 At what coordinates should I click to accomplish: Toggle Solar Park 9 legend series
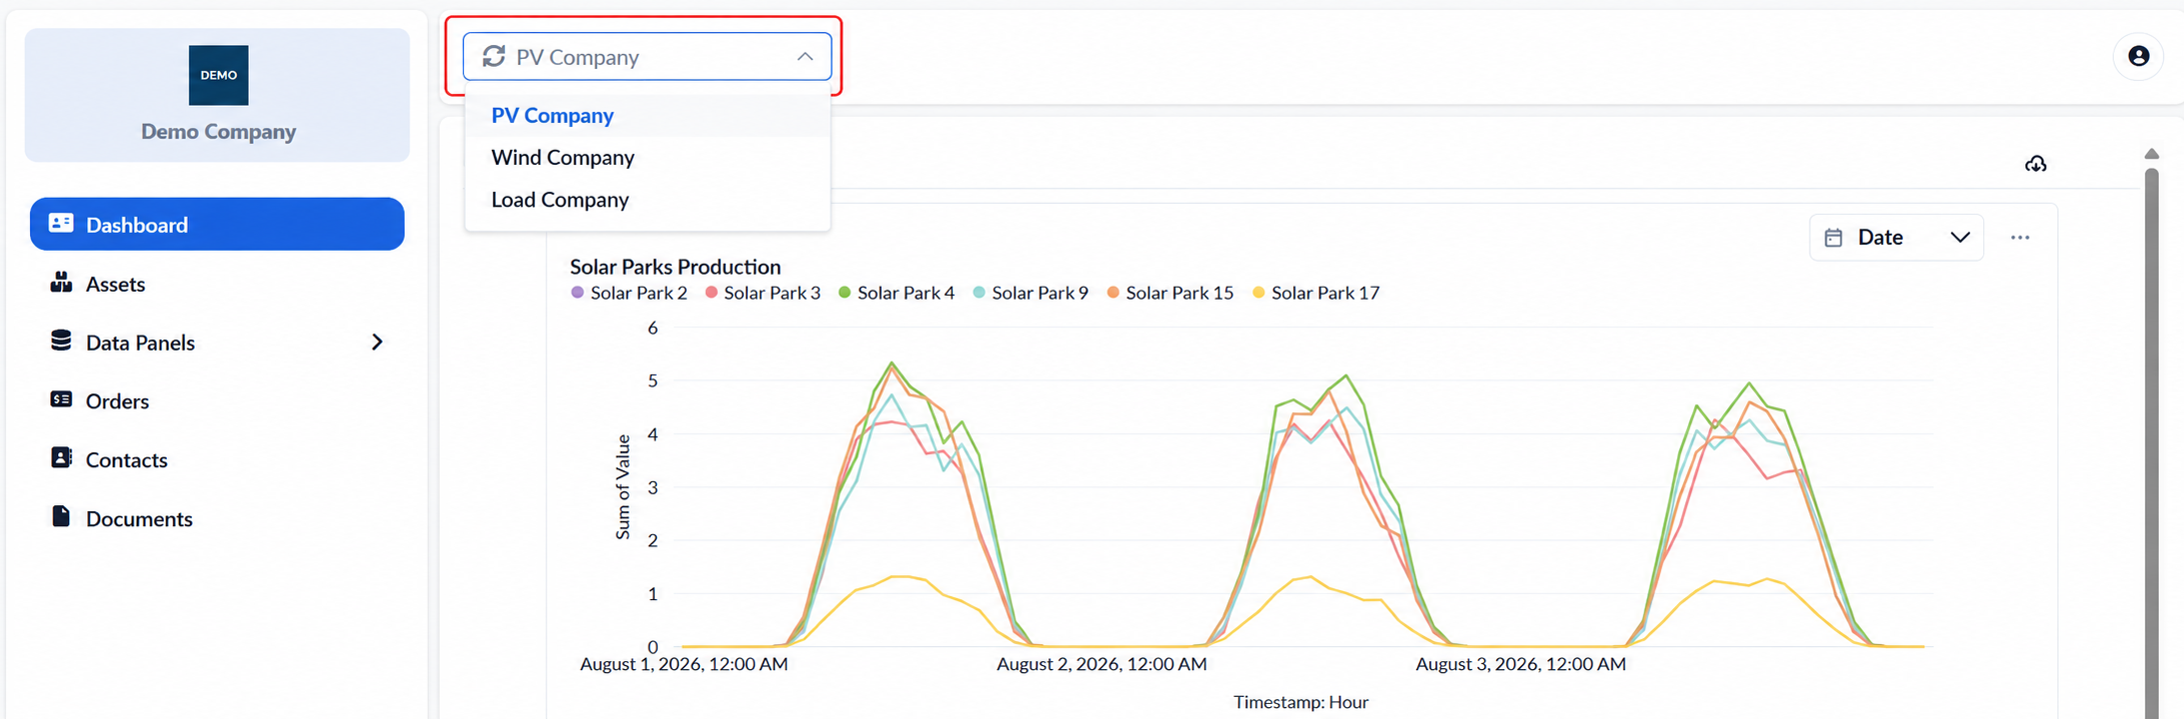[1031, 293]
